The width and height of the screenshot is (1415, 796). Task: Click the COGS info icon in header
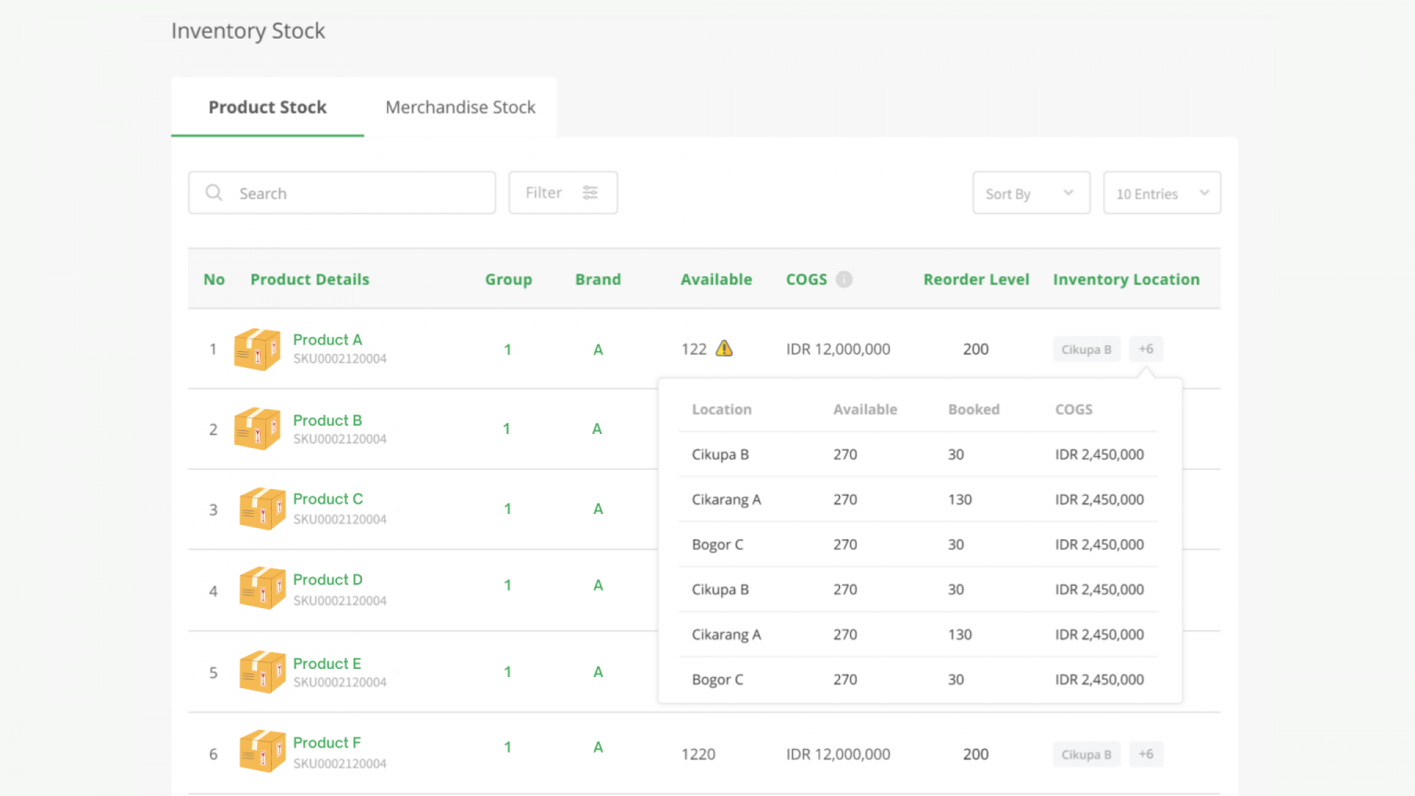[844, 279]
